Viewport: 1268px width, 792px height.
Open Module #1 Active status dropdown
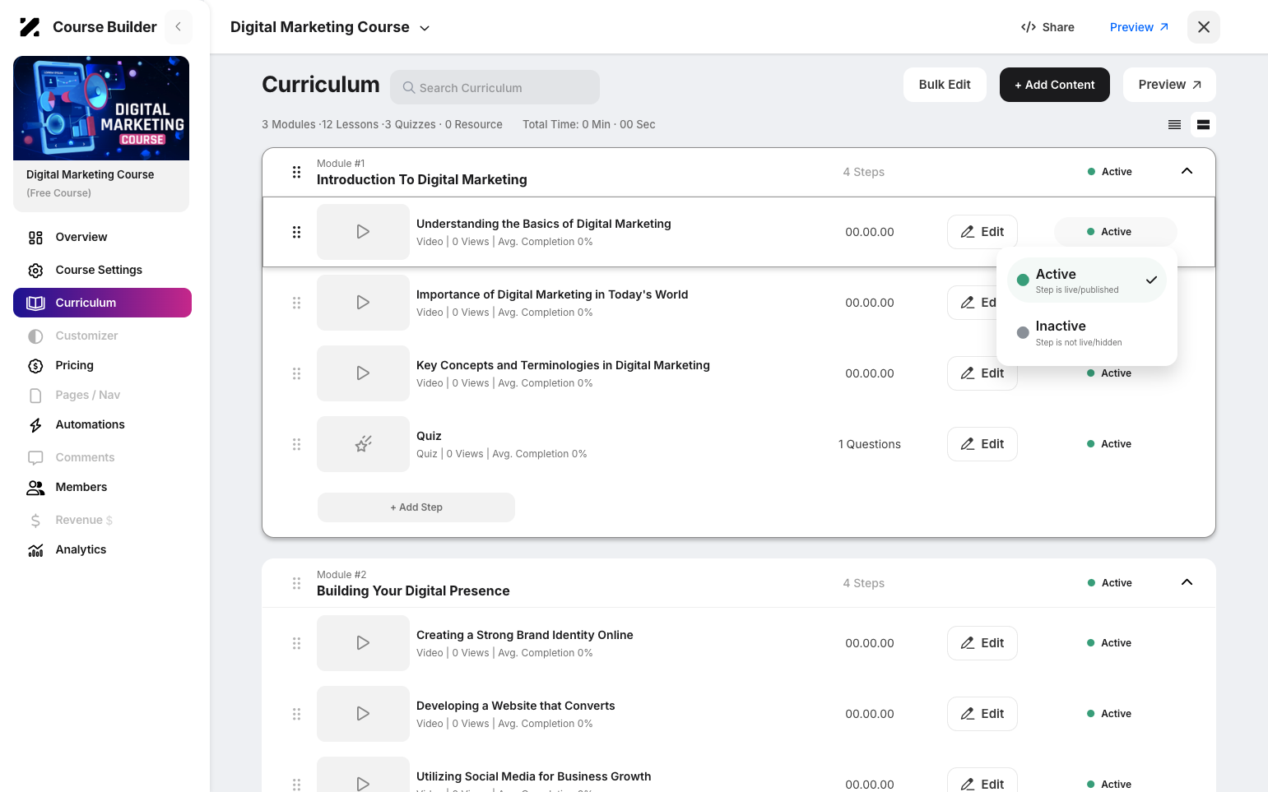[x=1109, y=172]
